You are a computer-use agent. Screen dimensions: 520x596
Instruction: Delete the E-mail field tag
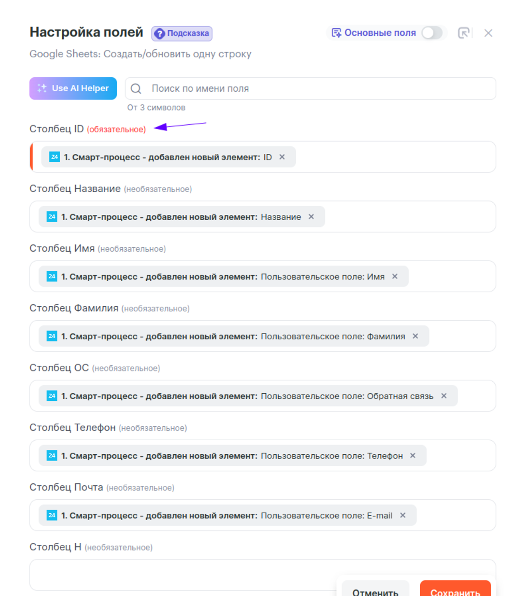click(x=403, y=515)
